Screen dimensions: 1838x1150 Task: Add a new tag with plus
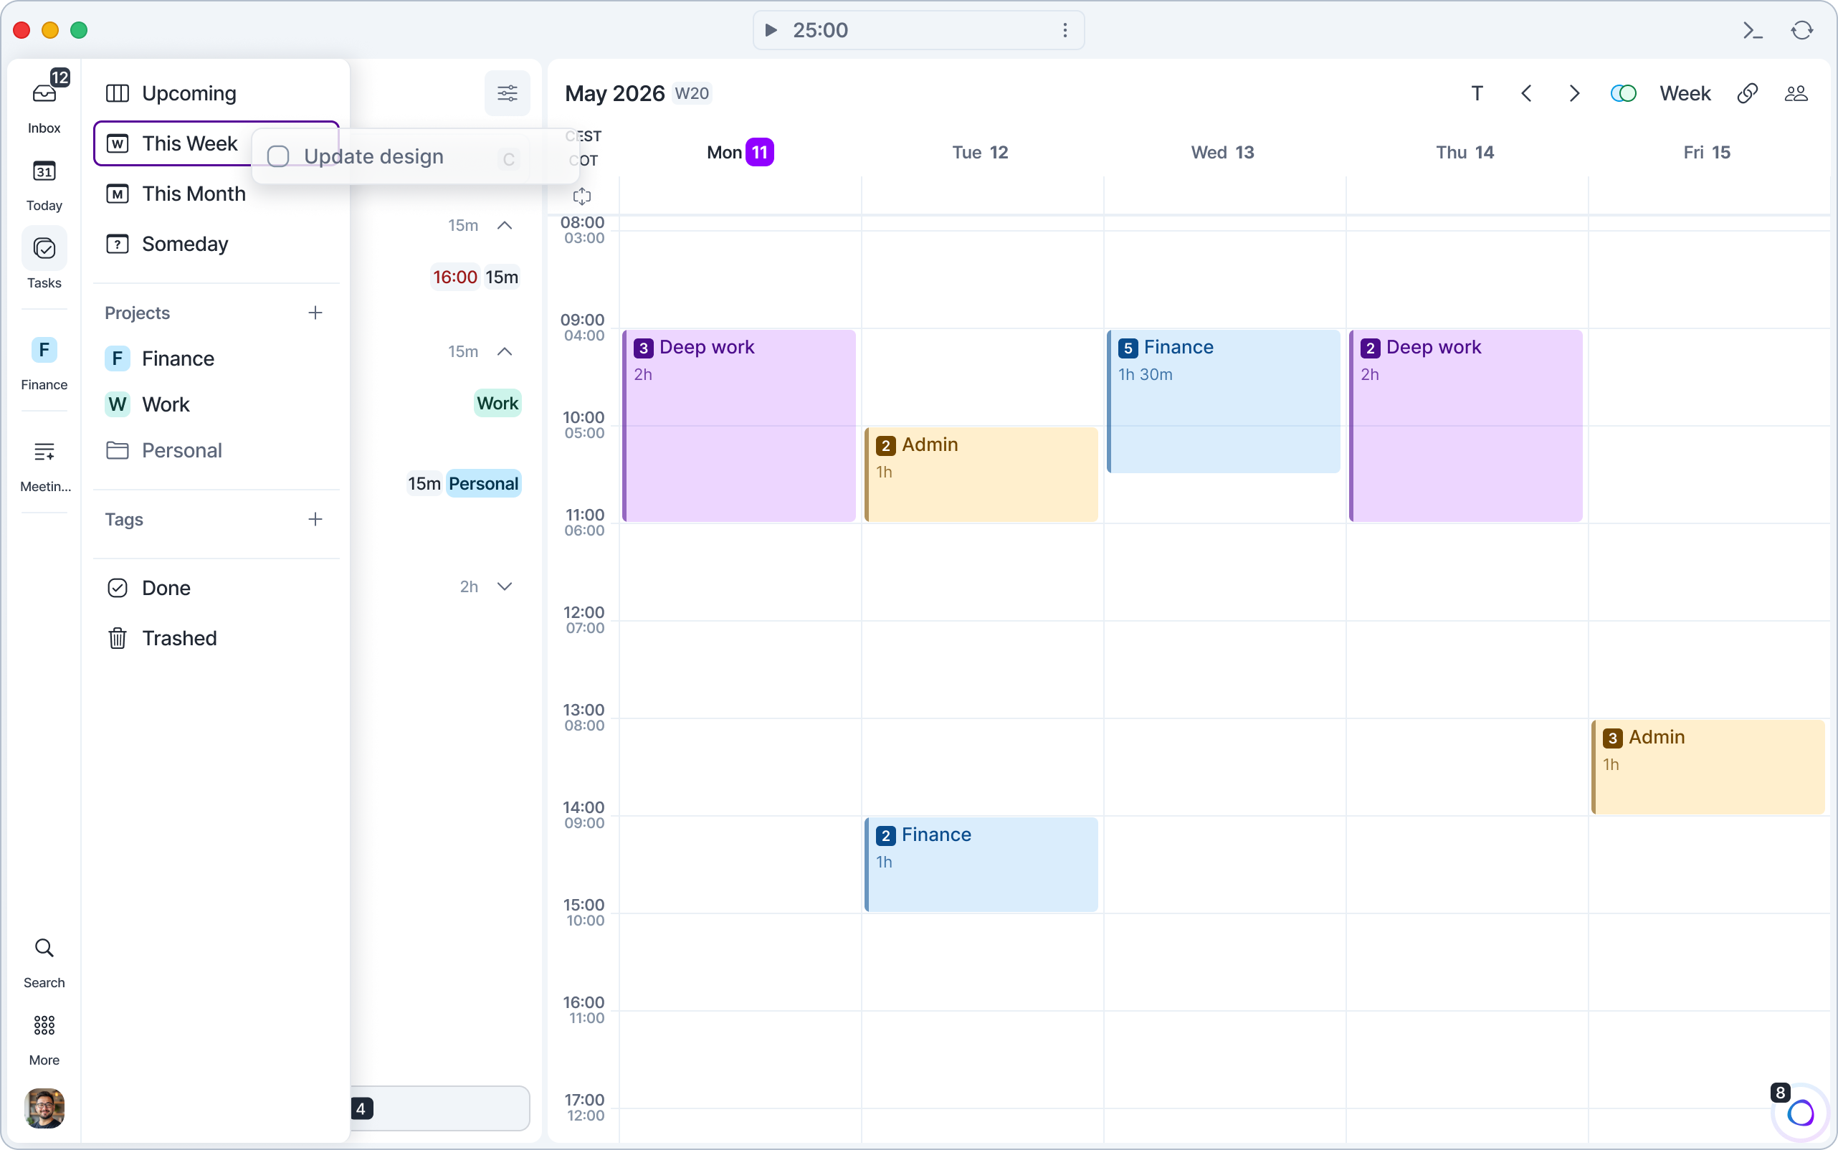point(315,520)
